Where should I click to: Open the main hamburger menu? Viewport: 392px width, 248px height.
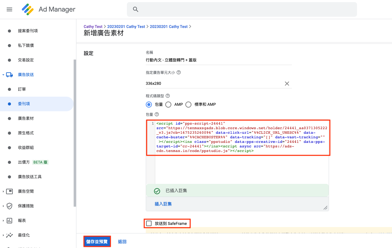point(9,9)
